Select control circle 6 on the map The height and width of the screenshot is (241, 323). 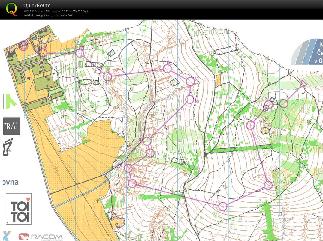tap(132, 183)
